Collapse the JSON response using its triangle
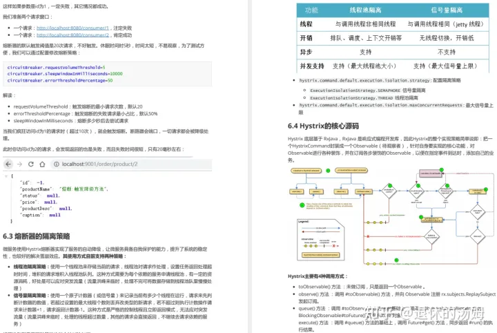This screenshot has width=497, height=333. click(6, 176)
